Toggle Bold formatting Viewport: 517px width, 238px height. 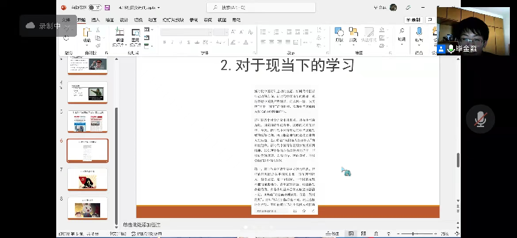pos(164,42)
